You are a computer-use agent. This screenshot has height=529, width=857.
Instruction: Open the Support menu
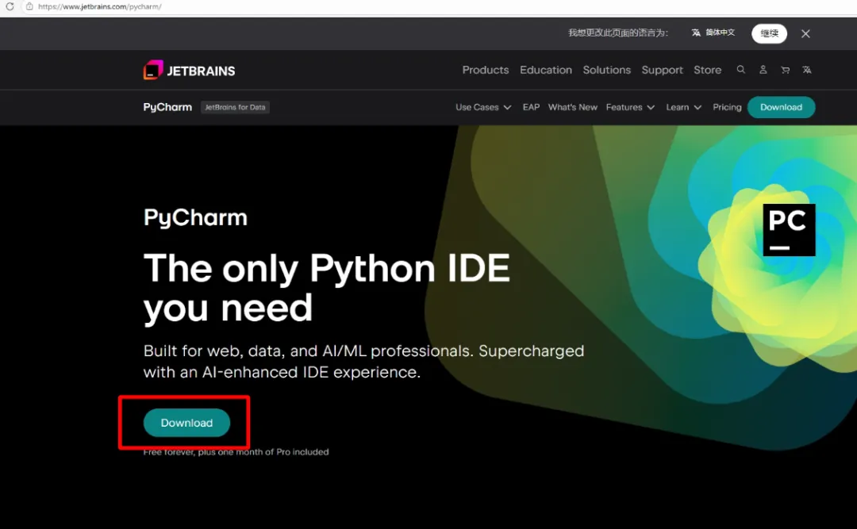[x=662, y=70]
